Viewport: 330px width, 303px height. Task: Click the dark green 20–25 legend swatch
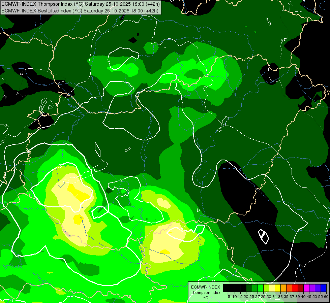[x=249, y=288]
